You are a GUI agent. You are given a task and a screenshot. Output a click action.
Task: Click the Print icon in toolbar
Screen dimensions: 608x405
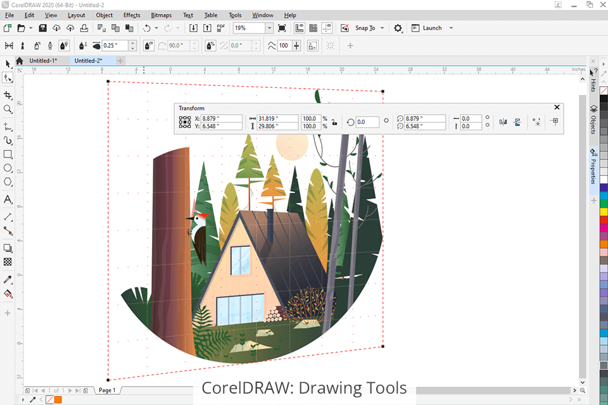(x=84, y=28)
